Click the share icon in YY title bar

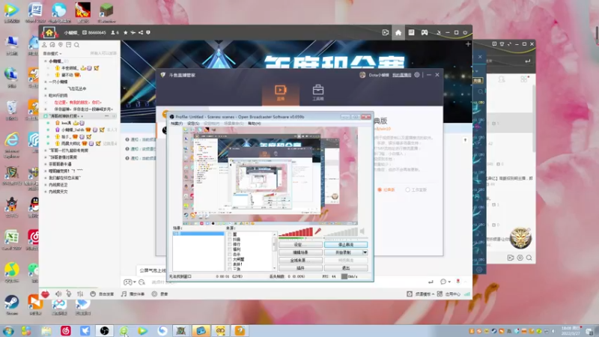tap(141, 32)
